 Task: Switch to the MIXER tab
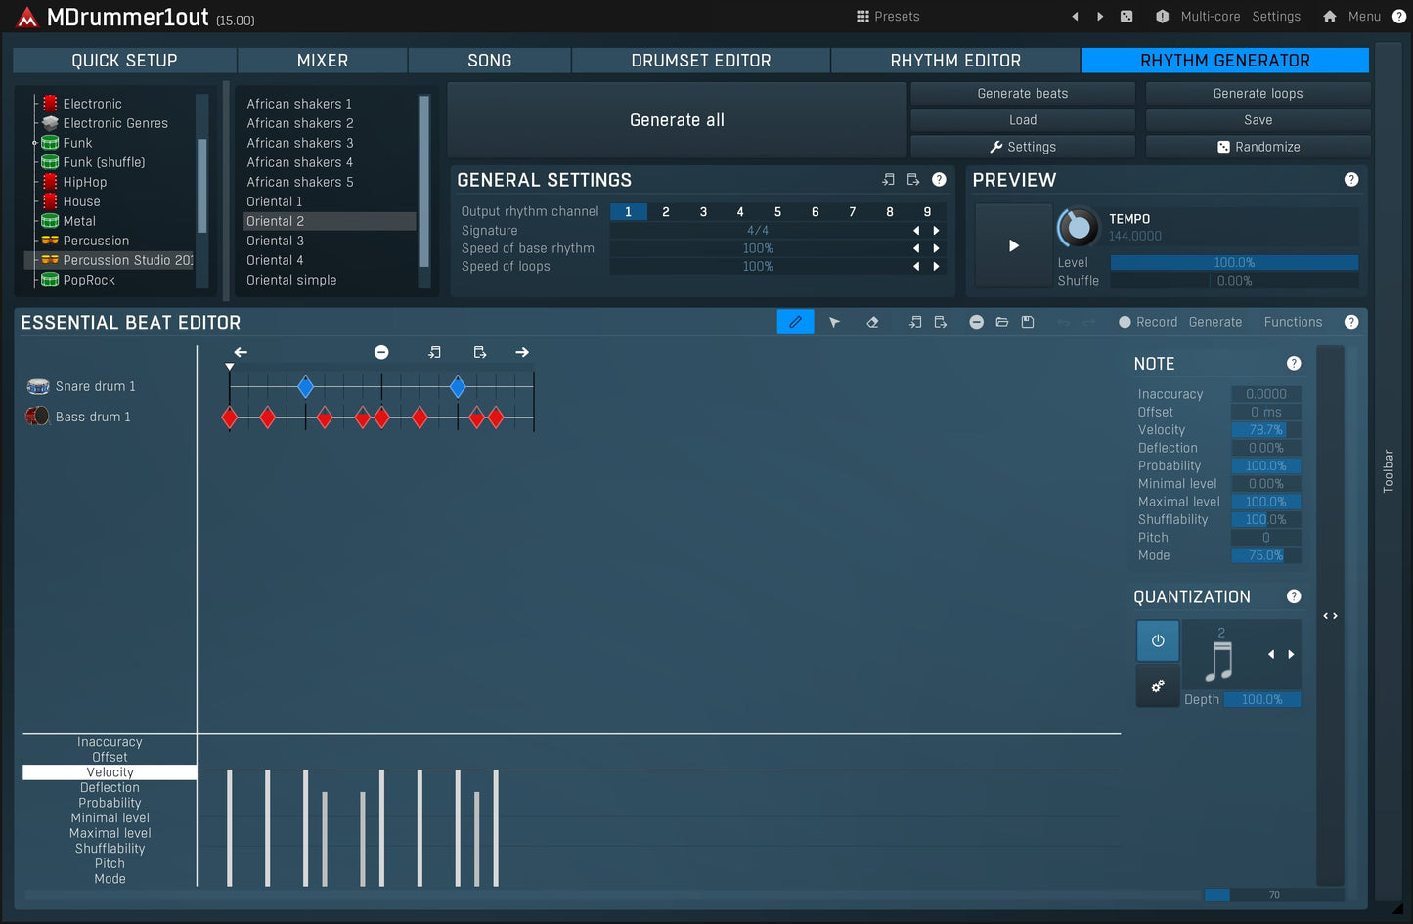pyautogui.click(x=322, y=60)
